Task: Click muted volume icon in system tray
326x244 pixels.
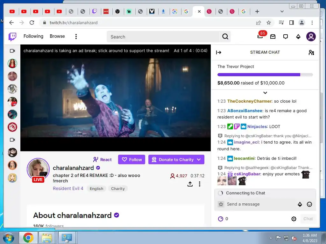Action: coord(294,238)
